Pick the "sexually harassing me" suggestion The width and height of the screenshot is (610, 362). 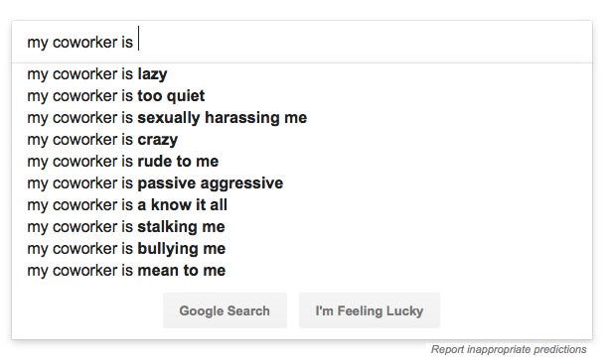(302, 117)
